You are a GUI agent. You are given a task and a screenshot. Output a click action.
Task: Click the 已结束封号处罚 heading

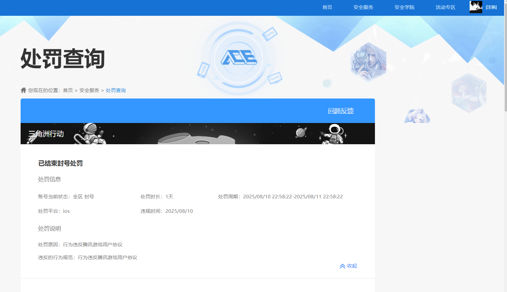(x=61, y=164)
